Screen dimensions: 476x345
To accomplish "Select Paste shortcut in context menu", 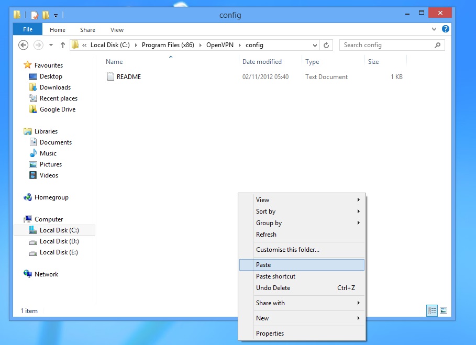I will pyautogui.click(x=302, y=276).
